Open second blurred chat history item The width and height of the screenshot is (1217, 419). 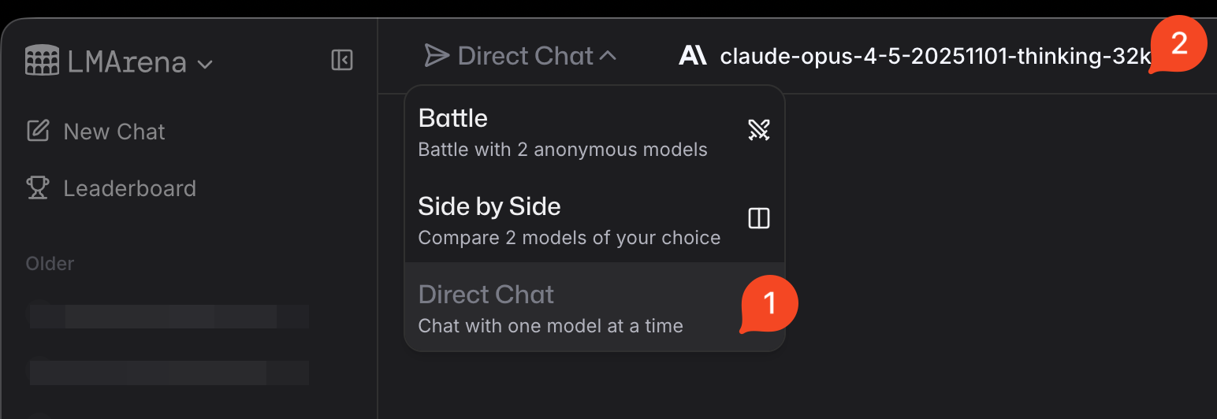tap(169, 372)
